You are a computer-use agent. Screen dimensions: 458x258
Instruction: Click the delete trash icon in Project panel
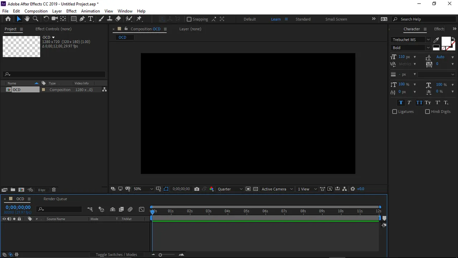coord(54,190)
